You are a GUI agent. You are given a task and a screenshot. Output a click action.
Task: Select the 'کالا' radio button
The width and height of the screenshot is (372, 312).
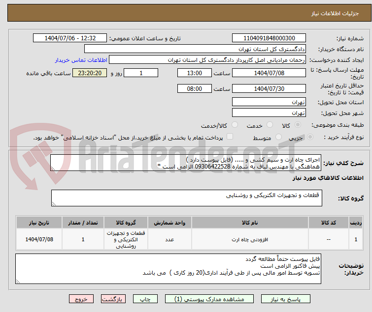coord(298,125)
